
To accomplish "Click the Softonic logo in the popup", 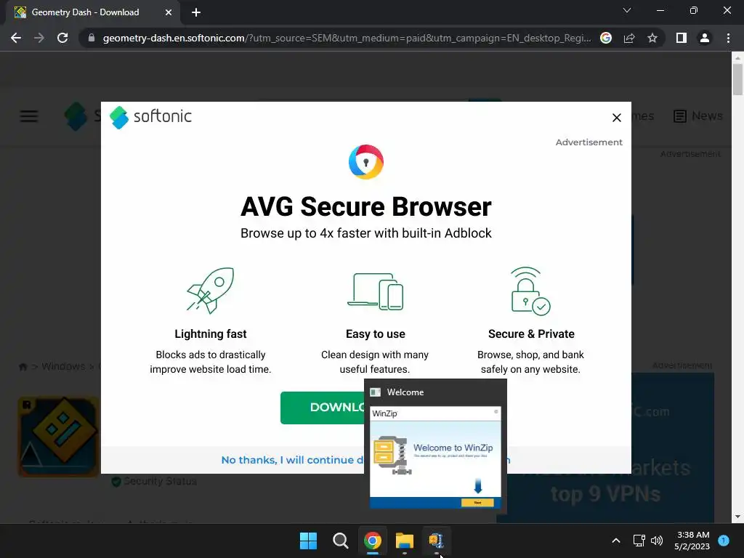I will point(151,117).
